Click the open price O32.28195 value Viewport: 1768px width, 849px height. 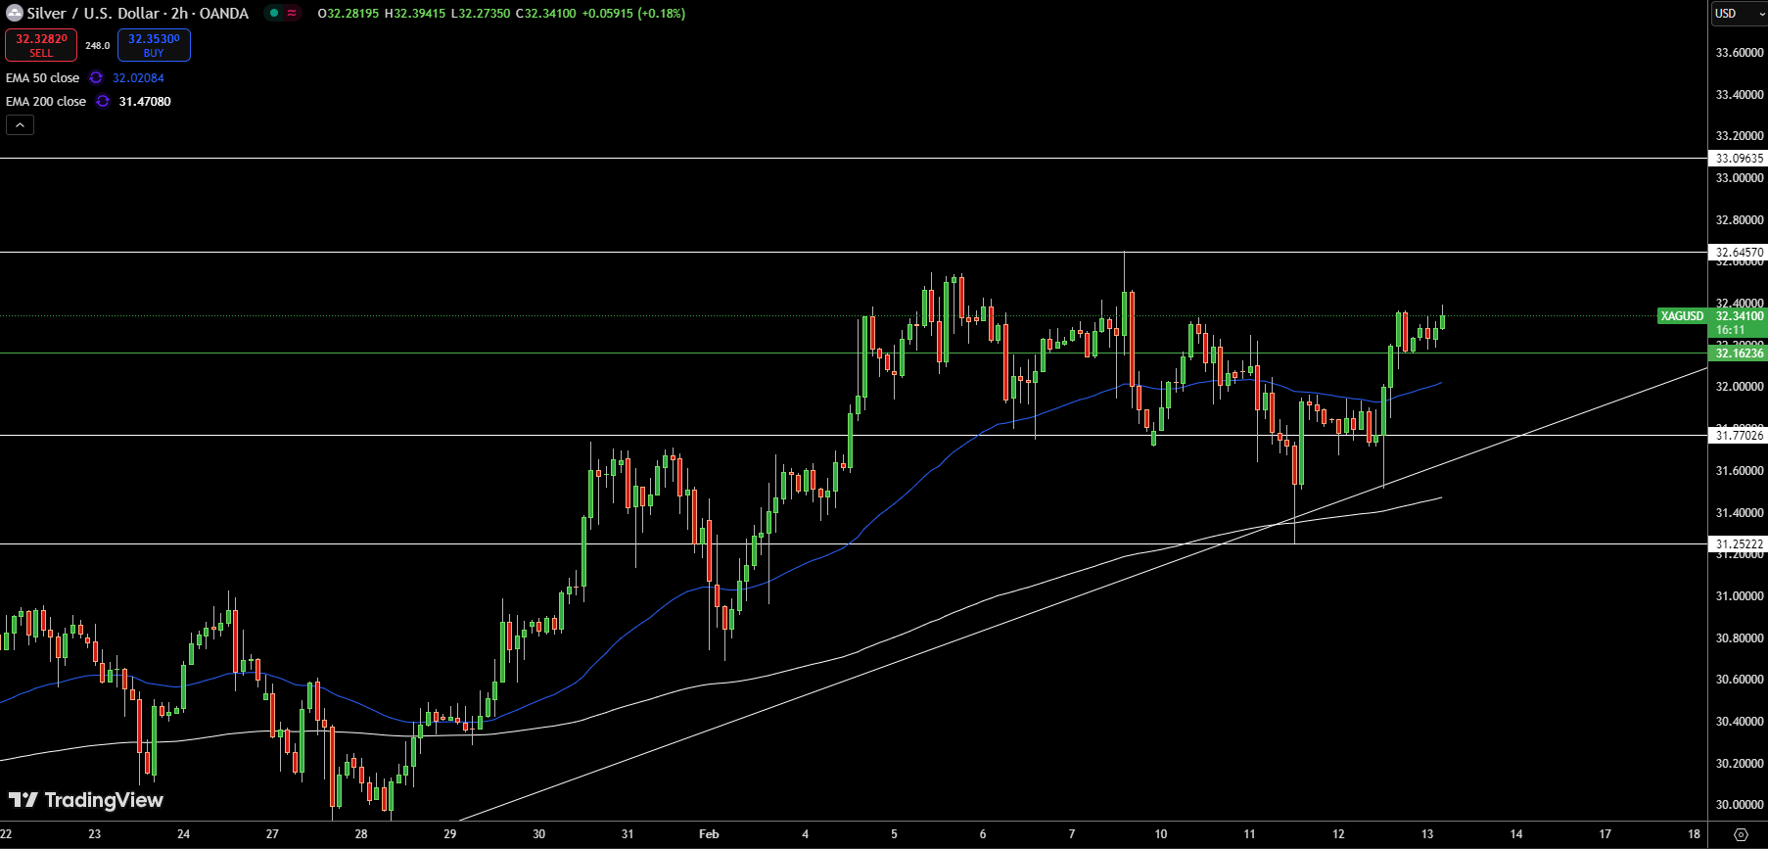(x=349, y=13)
